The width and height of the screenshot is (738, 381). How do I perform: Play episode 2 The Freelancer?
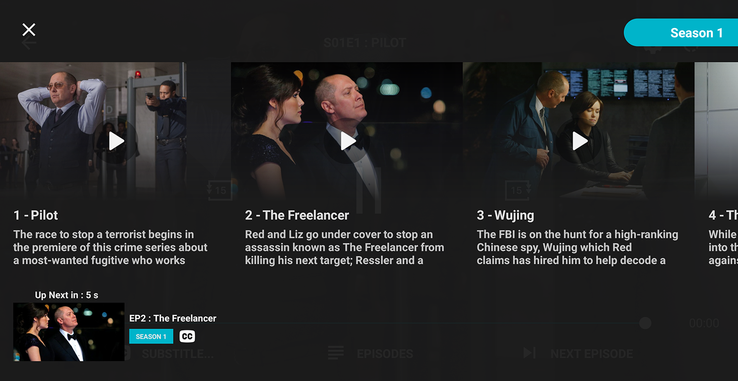coord(348,141)
